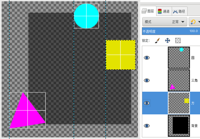
Task: Toggle lock position and size icon
Action: tap(168, 41)
